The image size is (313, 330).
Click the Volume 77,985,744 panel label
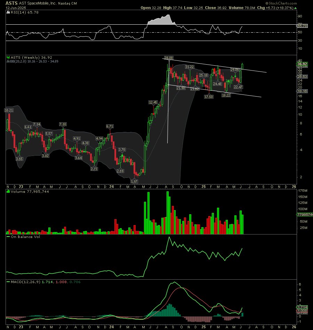click(x=30, y=191)
